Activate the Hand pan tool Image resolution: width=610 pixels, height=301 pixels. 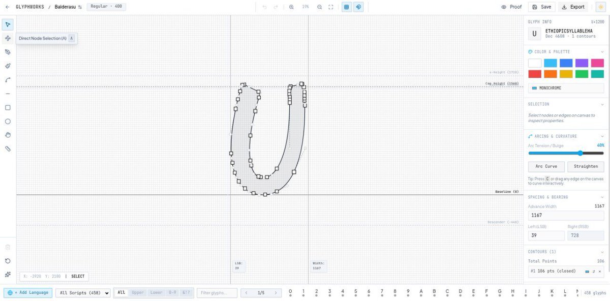click(8, 135)
